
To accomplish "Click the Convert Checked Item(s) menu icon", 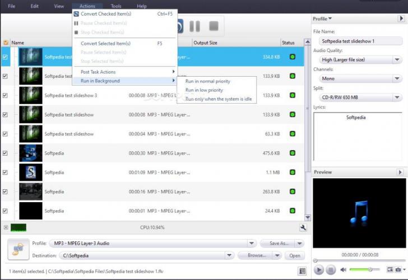I will 76,14.
